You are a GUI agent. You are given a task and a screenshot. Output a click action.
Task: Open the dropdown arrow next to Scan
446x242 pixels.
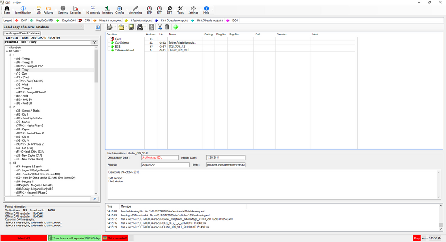point(13,10)
